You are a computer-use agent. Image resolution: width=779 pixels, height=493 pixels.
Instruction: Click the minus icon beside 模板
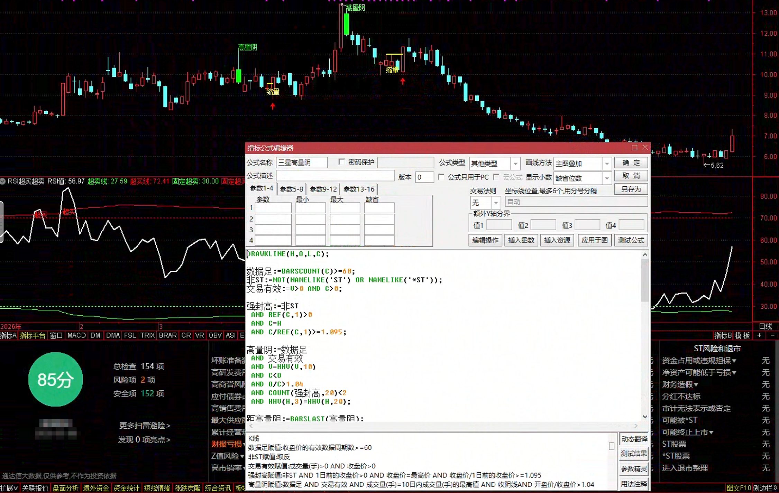(x=772, y=335)
